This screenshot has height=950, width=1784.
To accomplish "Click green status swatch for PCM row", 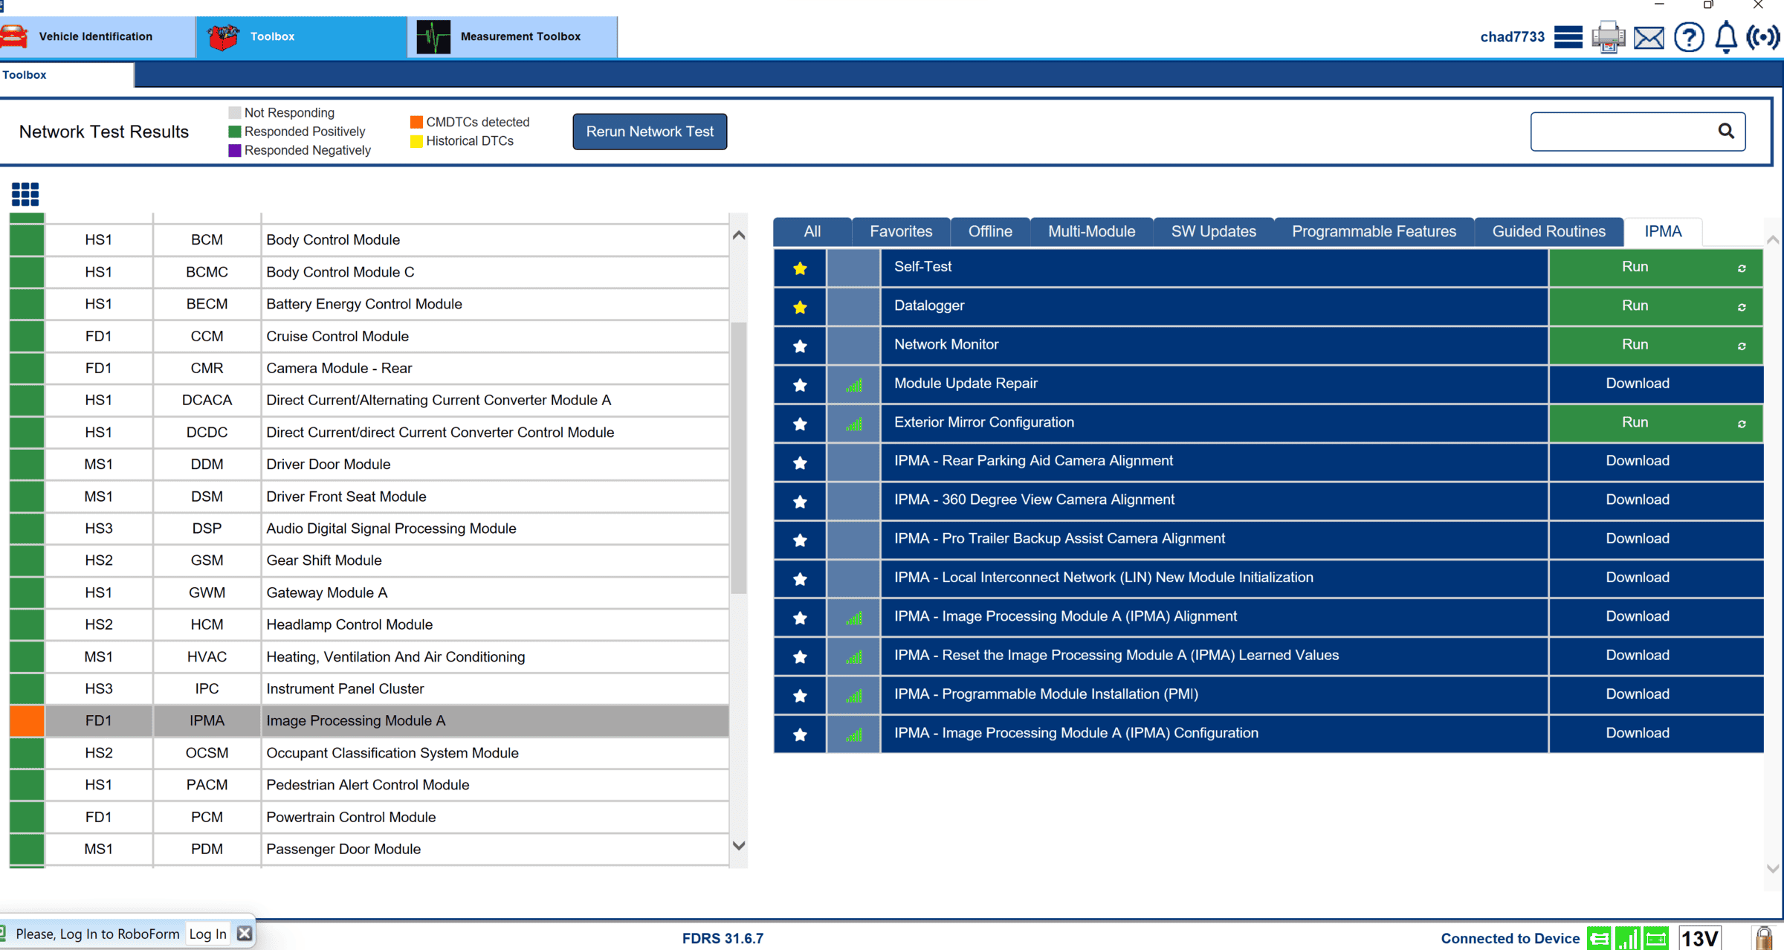I will point(27,817).
